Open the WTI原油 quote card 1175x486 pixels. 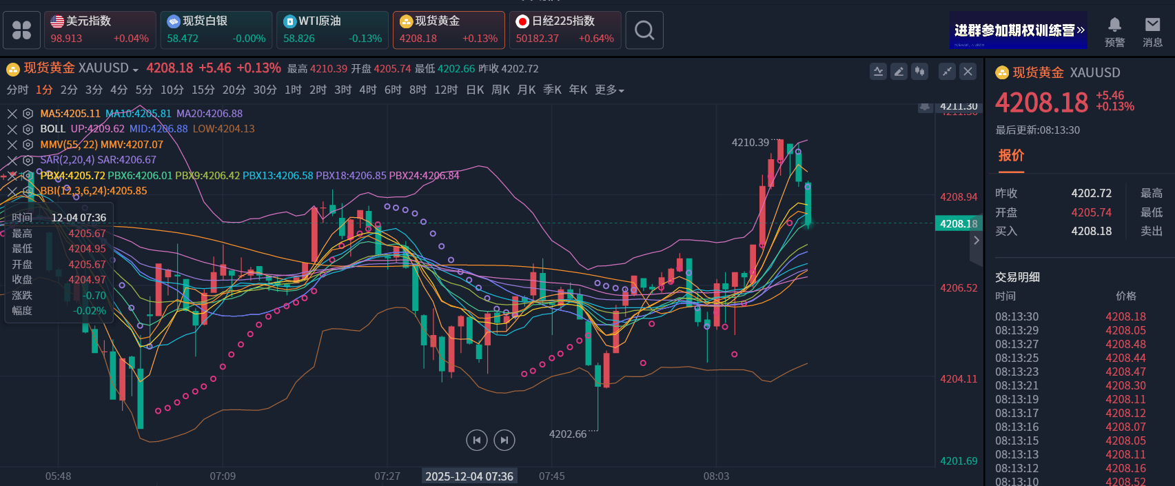[x=332, y=30]
